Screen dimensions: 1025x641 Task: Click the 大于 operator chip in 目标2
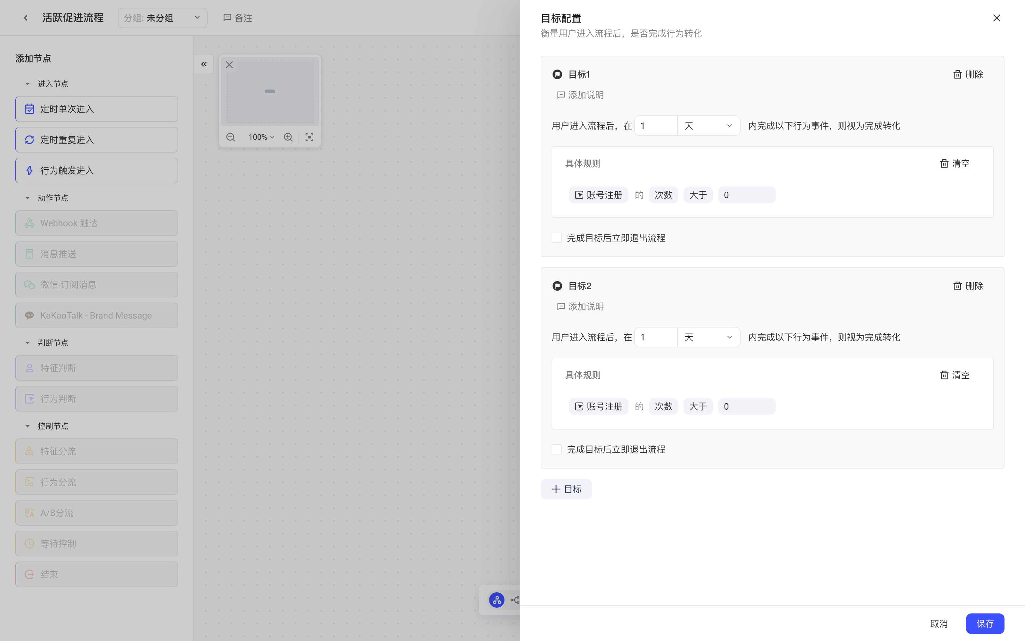(698, 407)
